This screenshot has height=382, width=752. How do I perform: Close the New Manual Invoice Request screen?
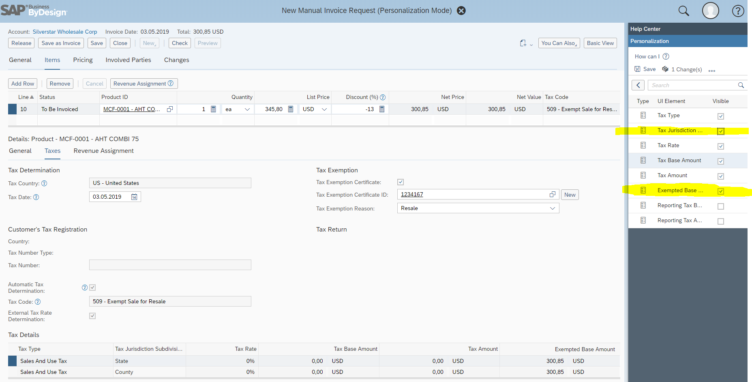tap(461, 11)
